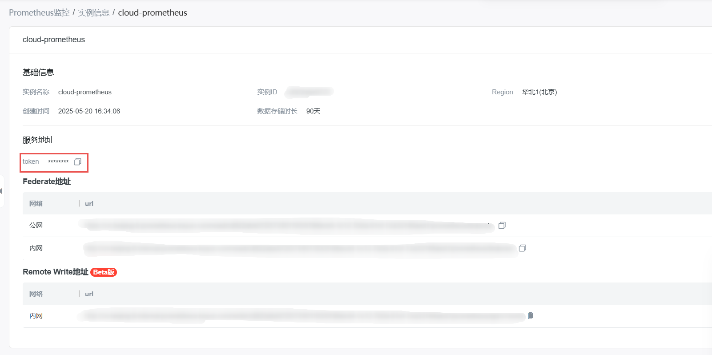Image resolution: width=712 pixels, height=355 pixels.
Task: Select region value 华北1(北京)
Action: (x=539, y=92)
